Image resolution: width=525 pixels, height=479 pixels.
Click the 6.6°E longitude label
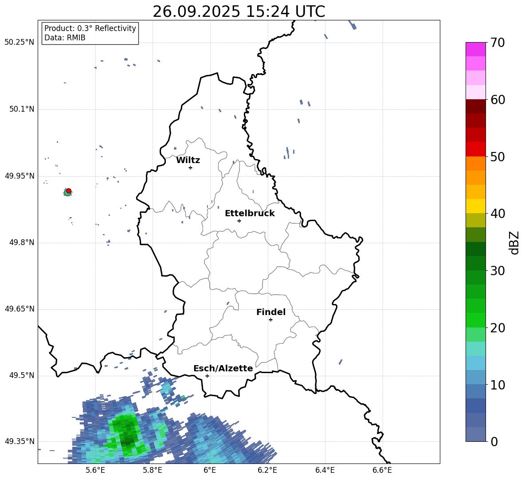[x=382, y=470]
